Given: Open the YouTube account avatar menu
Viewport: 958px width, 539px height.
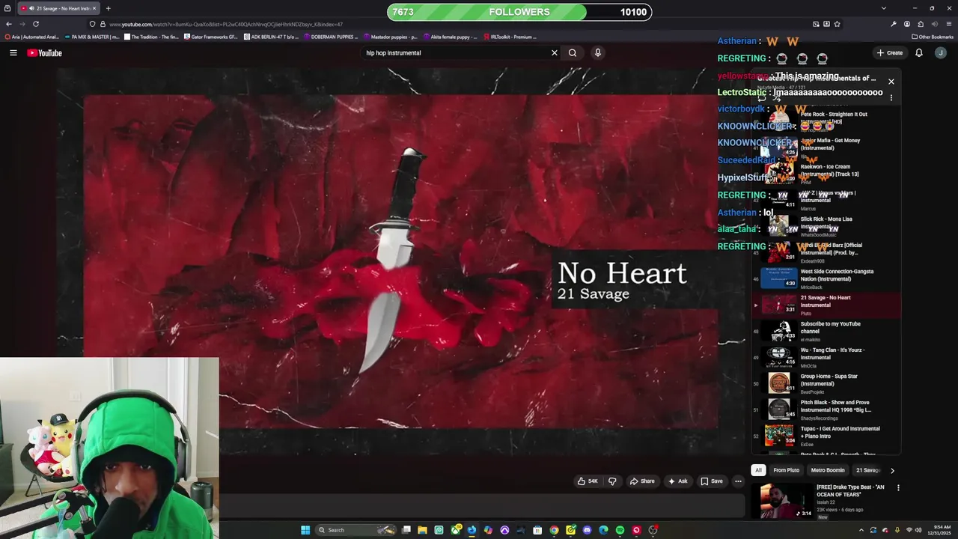Looking at the screenshot, I should click(941, 52).
